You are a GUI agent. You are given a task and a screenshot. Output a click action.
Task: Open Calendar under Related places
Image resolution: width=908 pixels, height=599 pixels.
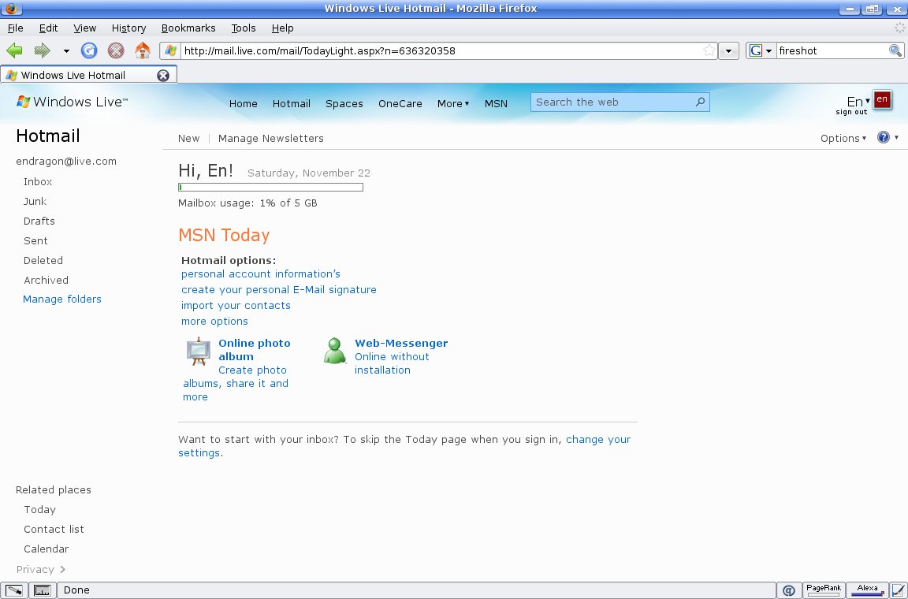[x=46, y=549]
